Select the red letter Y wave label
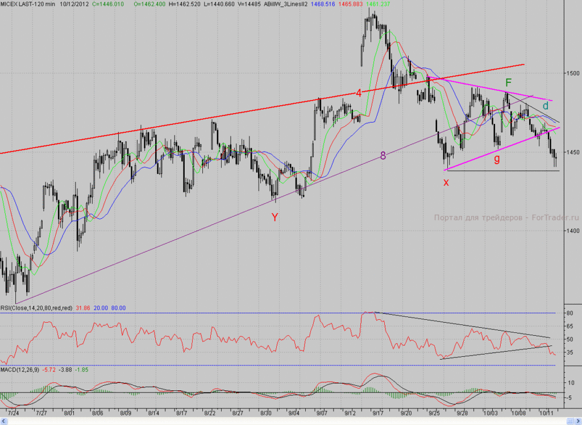The width and height of the screenshot is (582, 425). [x=275, y=218]
